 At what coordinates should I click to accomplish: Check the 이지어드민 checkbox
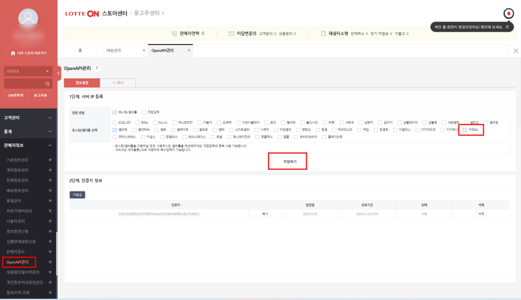coord(418,130)
